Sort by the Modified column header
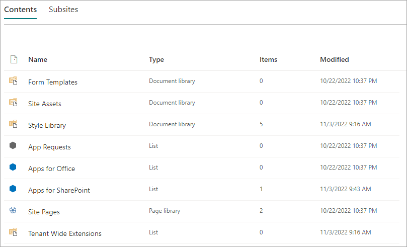The width and height of the screenshot is (407, 247). 335,59
